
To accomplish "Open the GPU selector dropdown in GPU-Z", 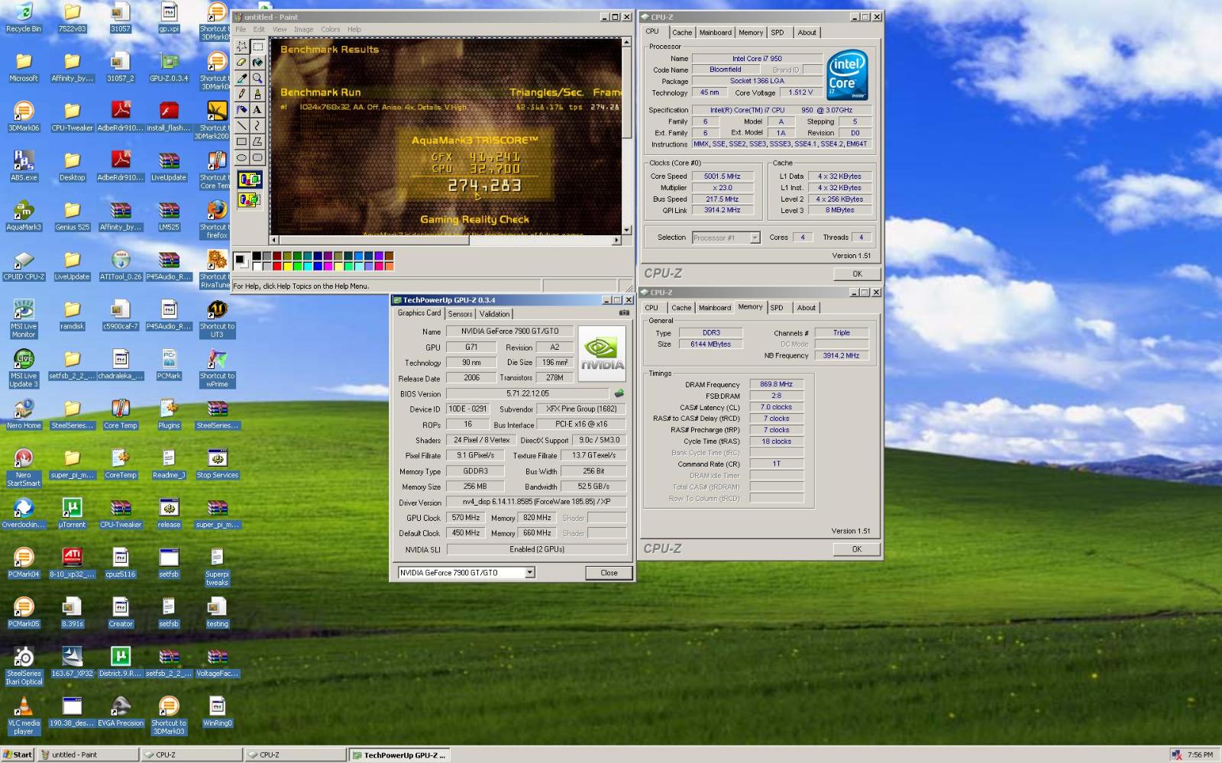I will tap(530, 573).
